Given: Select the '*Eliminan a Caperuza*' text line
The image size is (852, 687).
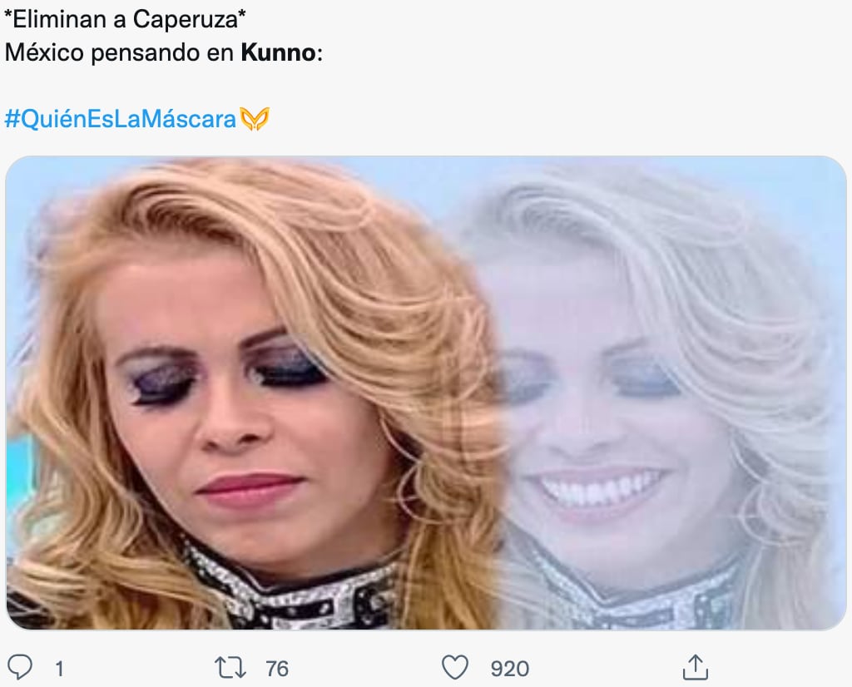Looking at the screenshot, I should tap(125, 20).
